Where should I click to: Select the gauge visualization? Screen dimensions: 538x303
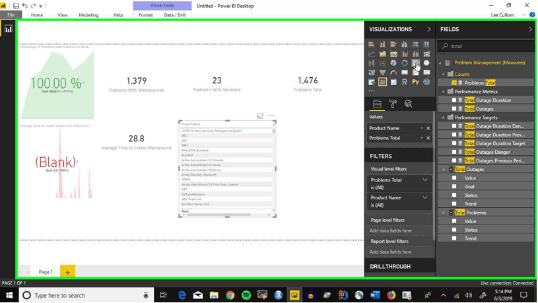coord(393,73)
